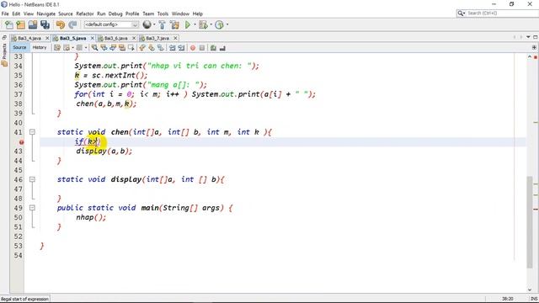Open the default config combo box
Viewport: 539px width, 303px height.
[111, 24]
